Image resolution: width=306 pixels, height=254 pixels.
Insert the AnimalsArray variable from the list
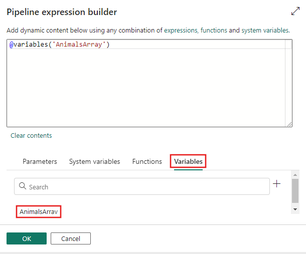coord(39,212)
